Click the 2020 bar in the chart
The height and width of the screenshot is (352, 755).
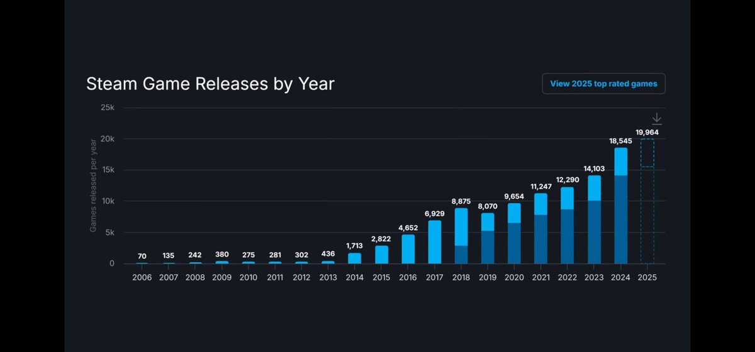coord(515,233)
